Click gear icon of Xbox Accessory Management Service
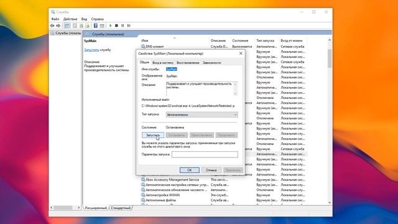This screenshot has height=224, width=398. [x=143, y=180]
